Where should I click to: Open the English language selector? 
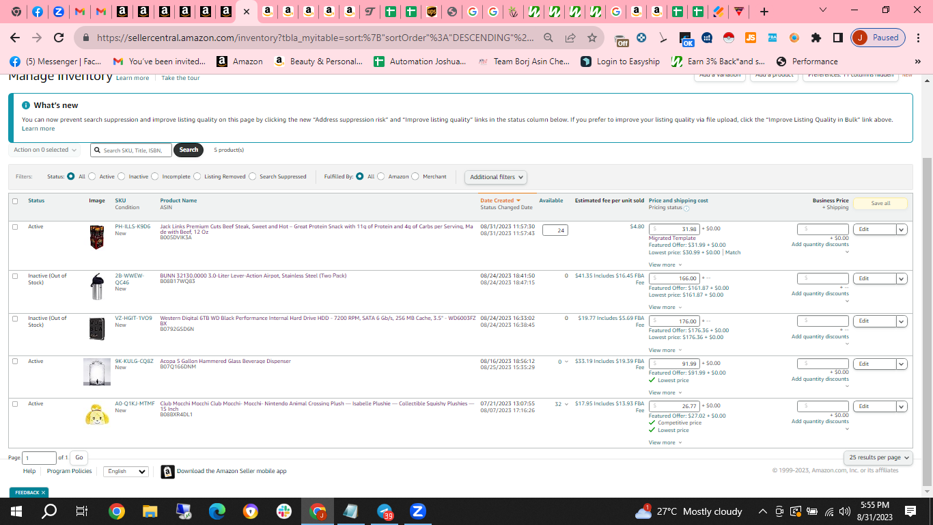tap(126, 472)
